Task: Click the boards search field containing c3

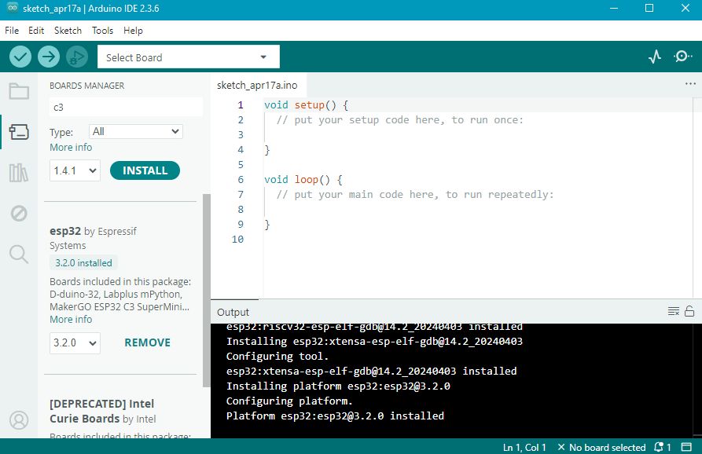Action: (124, 107)
